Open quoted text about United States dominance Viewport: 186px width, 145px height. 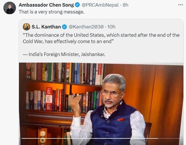(x=101, y=35)
